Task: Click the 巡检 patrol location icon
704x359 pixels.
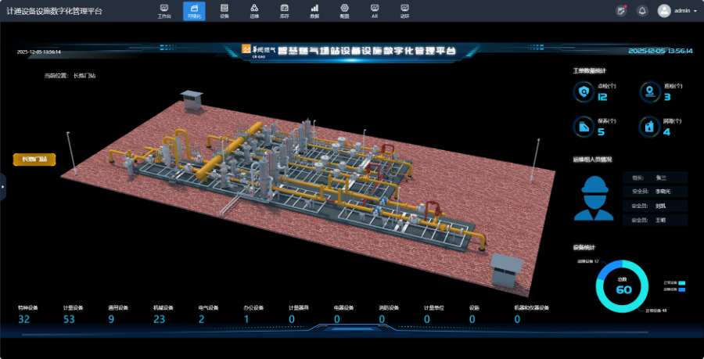Action: 649,92
